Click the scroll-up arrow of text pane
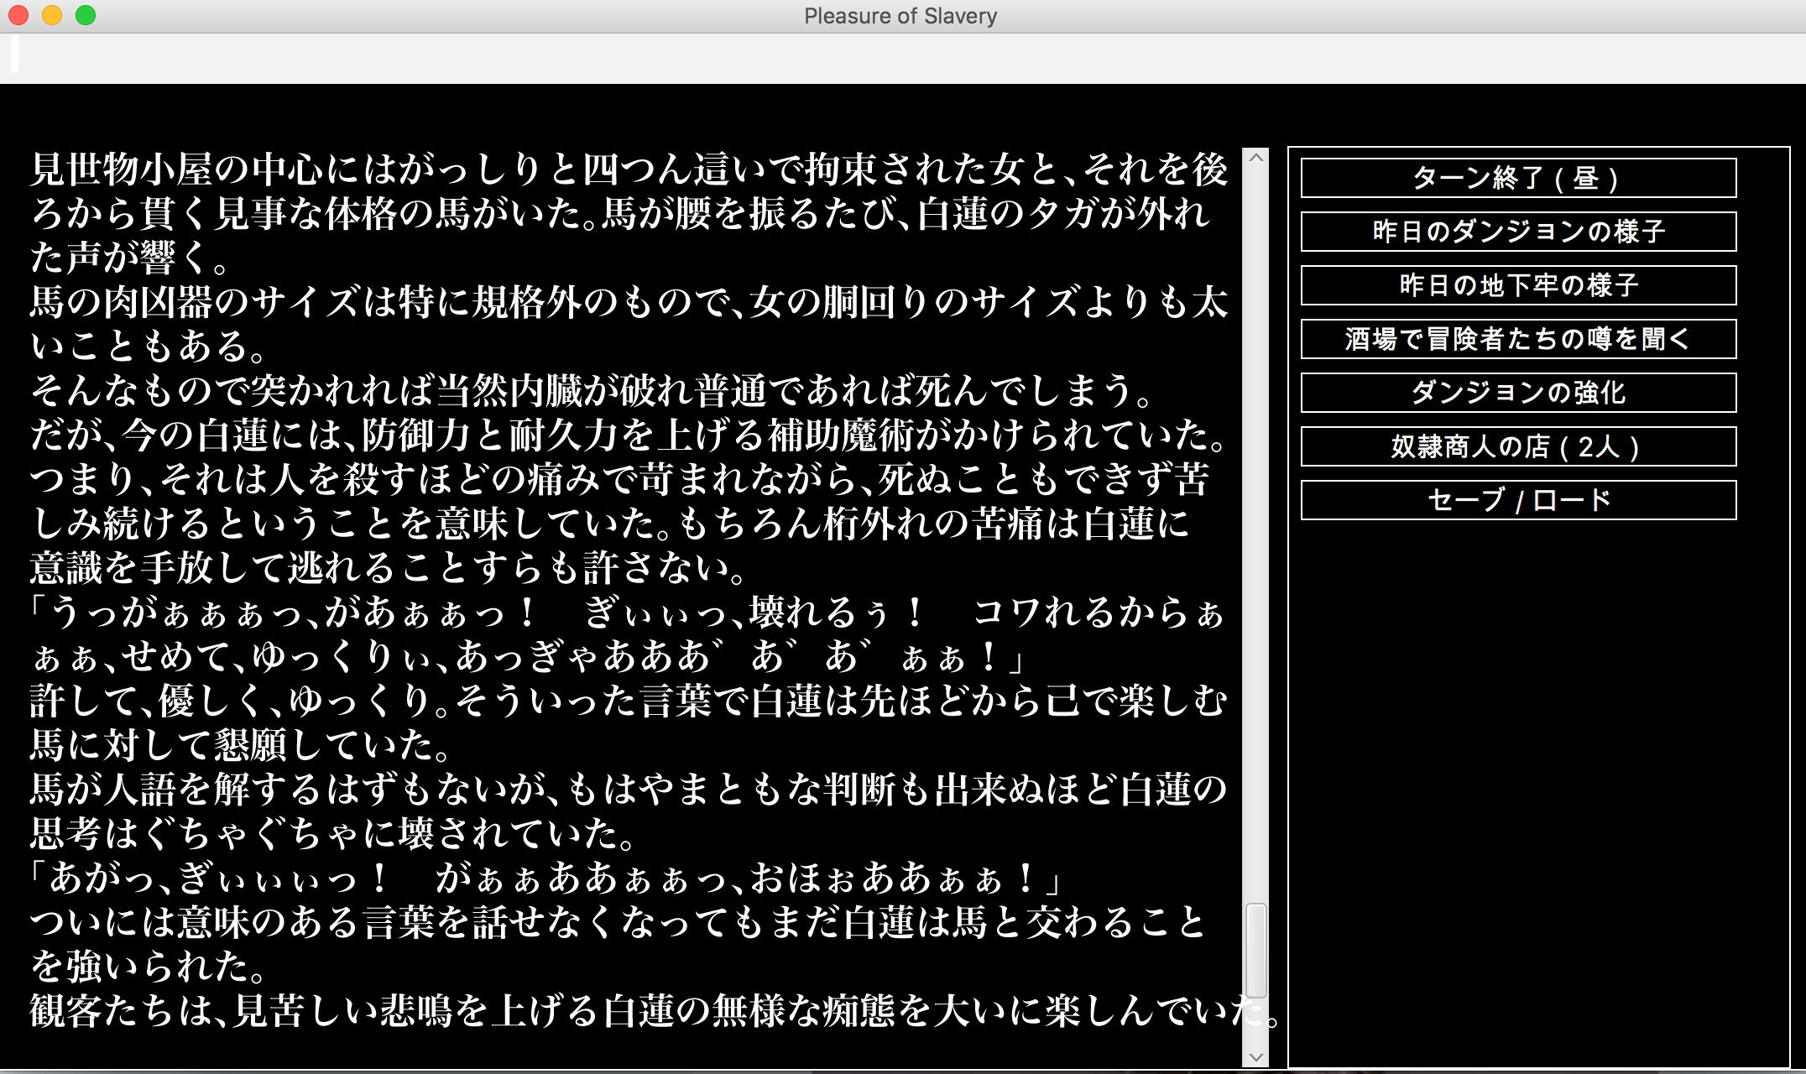Screen dimensions: 1806x1074 [1255, 158]
